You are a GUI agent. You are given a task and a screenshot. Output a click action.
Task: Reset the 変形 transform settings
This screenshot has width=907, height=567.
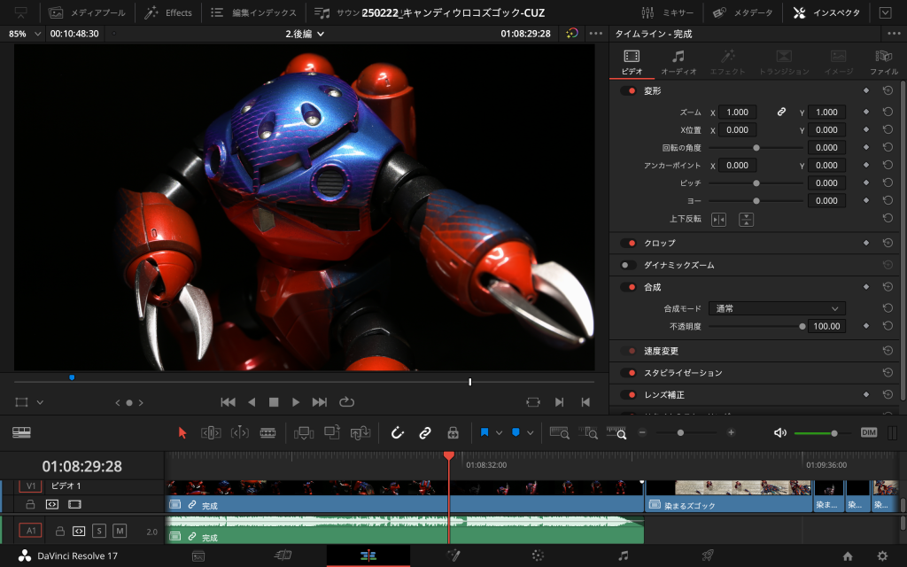coord(887,90)
